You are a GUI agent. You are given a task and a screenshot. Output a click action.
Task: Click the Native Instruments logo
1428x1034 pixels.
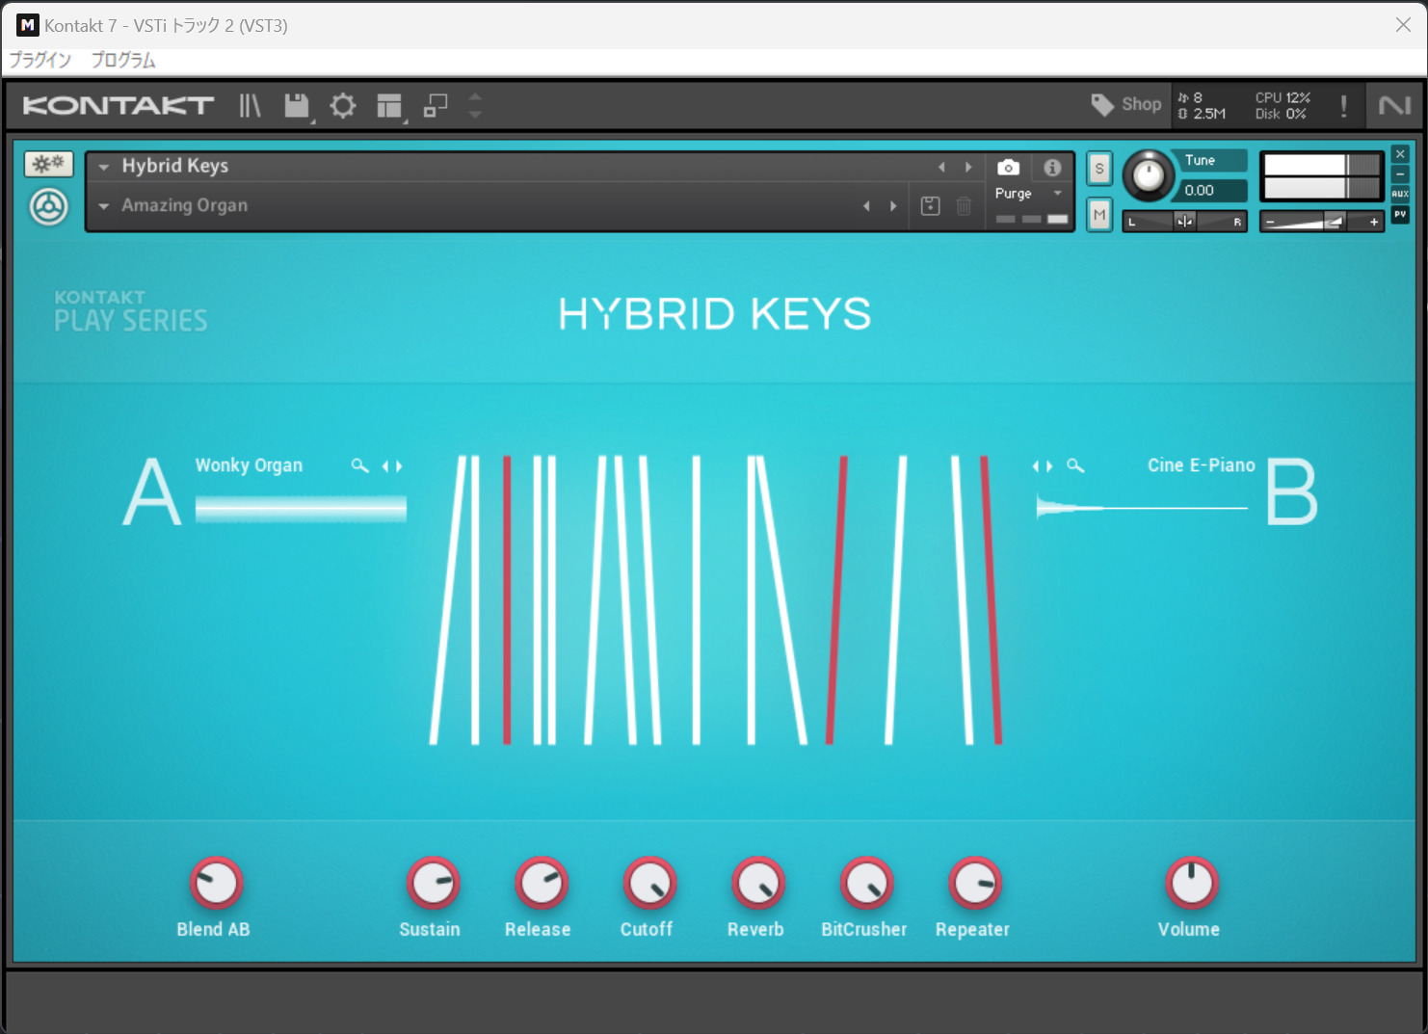point(1394,105)
